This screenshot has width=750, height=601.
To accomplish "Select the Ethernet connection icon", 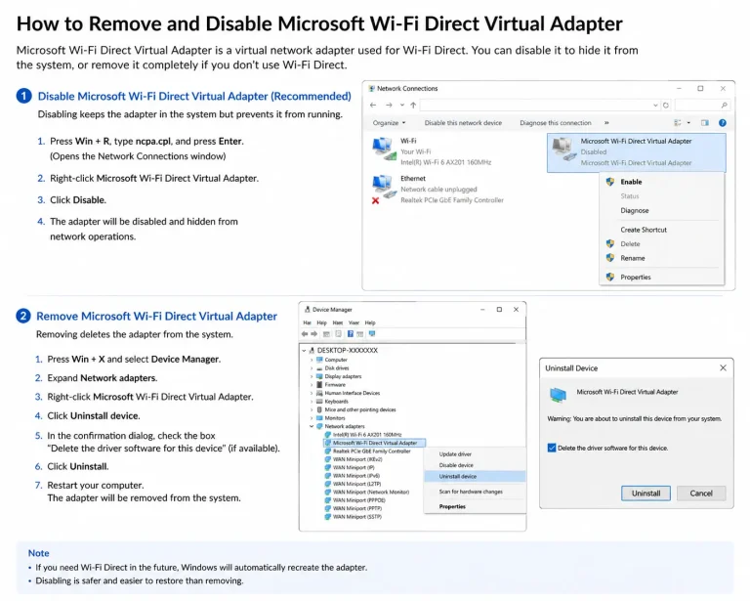I will [x=384, y=189].
